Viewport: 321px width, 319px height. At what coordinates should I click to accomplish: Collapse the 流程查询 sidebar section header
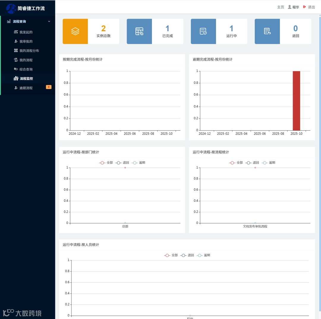28,21
